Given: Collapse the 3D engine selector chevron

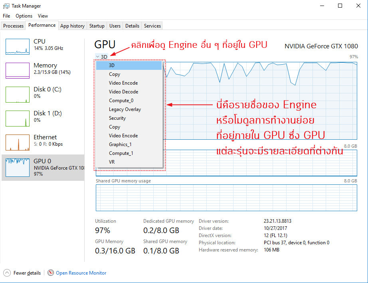Looking at the screenshot, I should (97, 57).
